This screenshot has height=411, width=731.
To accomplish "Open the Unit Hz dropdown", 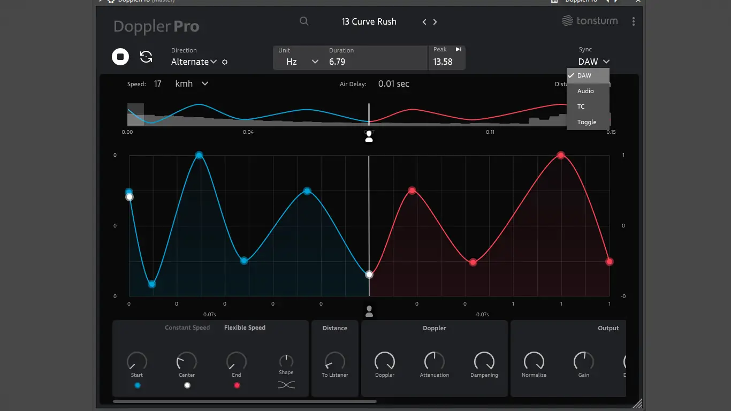I will click(302, 62).
